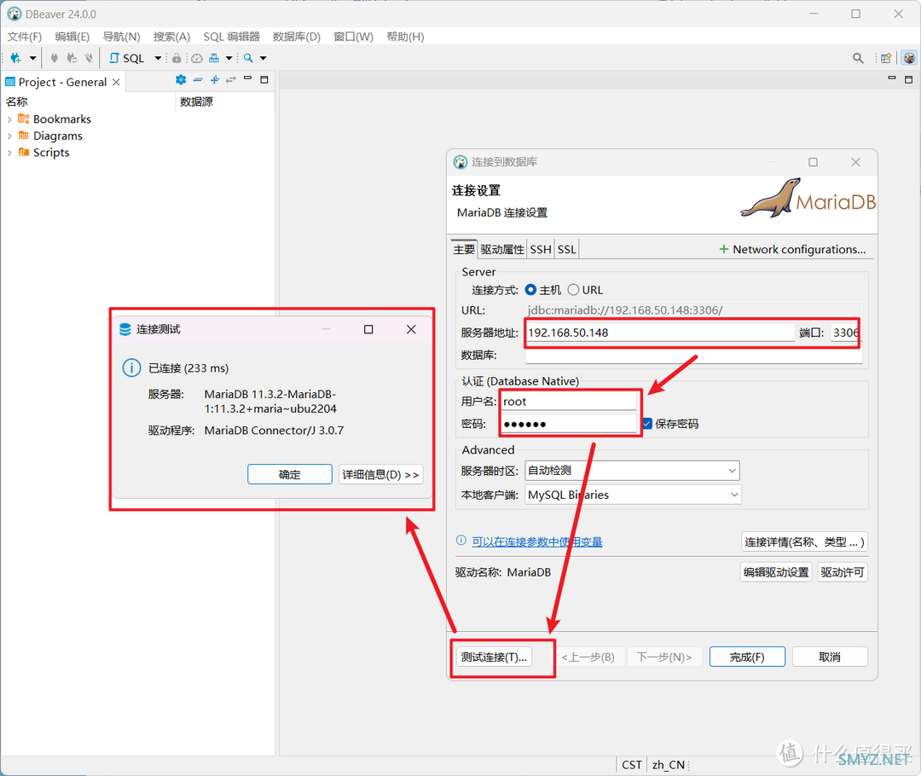Click the transaction lock icon in toolbar
921x776 pixels.
point(177,58)
